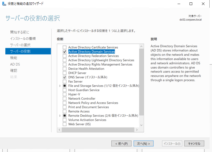Image resolution: width=212 pixels, height=152 pixels.
Task: Go to サーバーの選択 step
Action: [x=20, y=45]
